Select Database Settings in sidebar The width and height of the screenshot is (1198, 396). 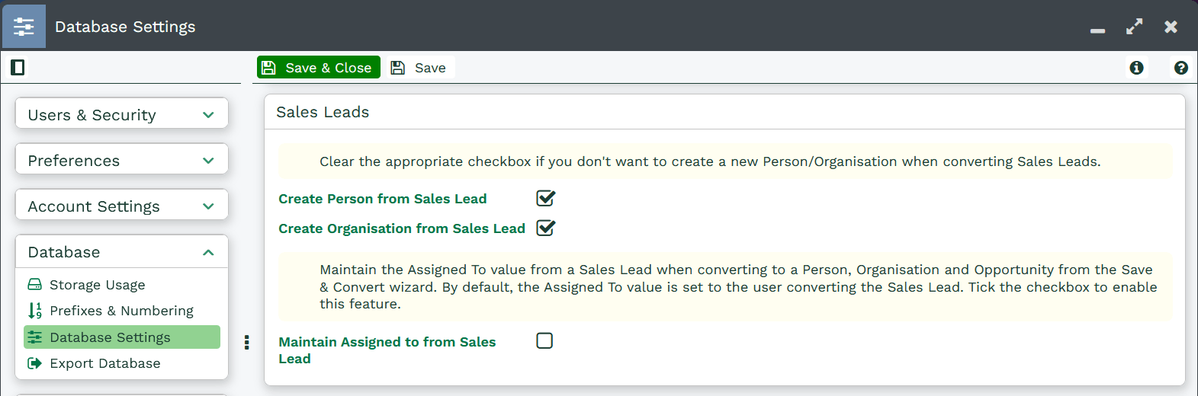tap(122, 337)
